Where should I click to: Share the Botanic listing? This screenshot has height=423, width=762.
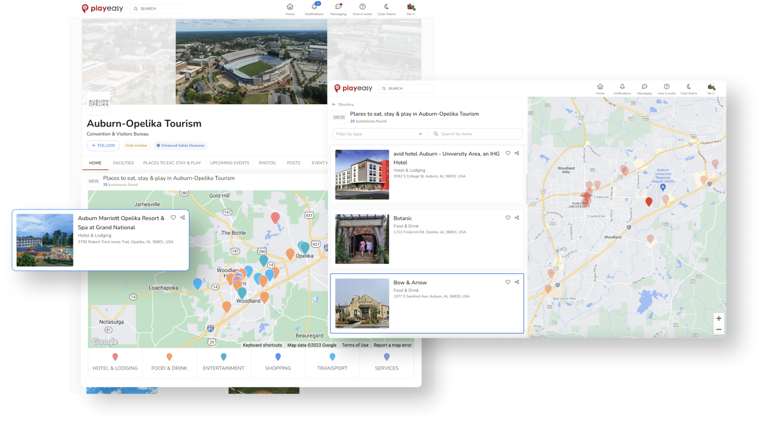click(x=517, y=218)
